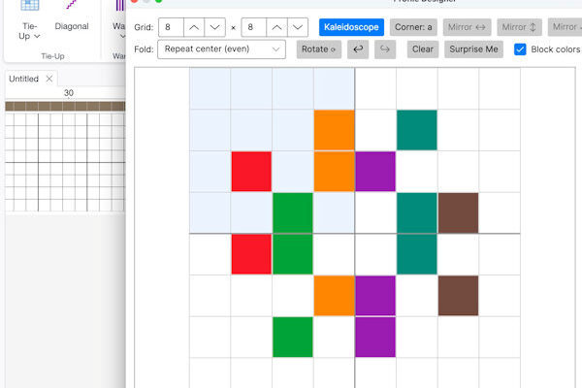
Task: Click the purple cell in third row
Action: point(375,172)
